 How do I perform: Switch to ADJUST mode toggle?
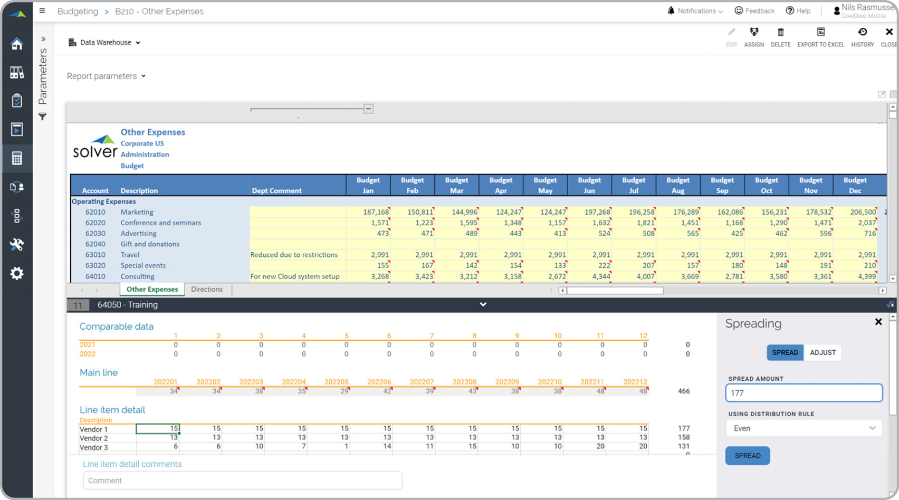(x=823, y=352)
